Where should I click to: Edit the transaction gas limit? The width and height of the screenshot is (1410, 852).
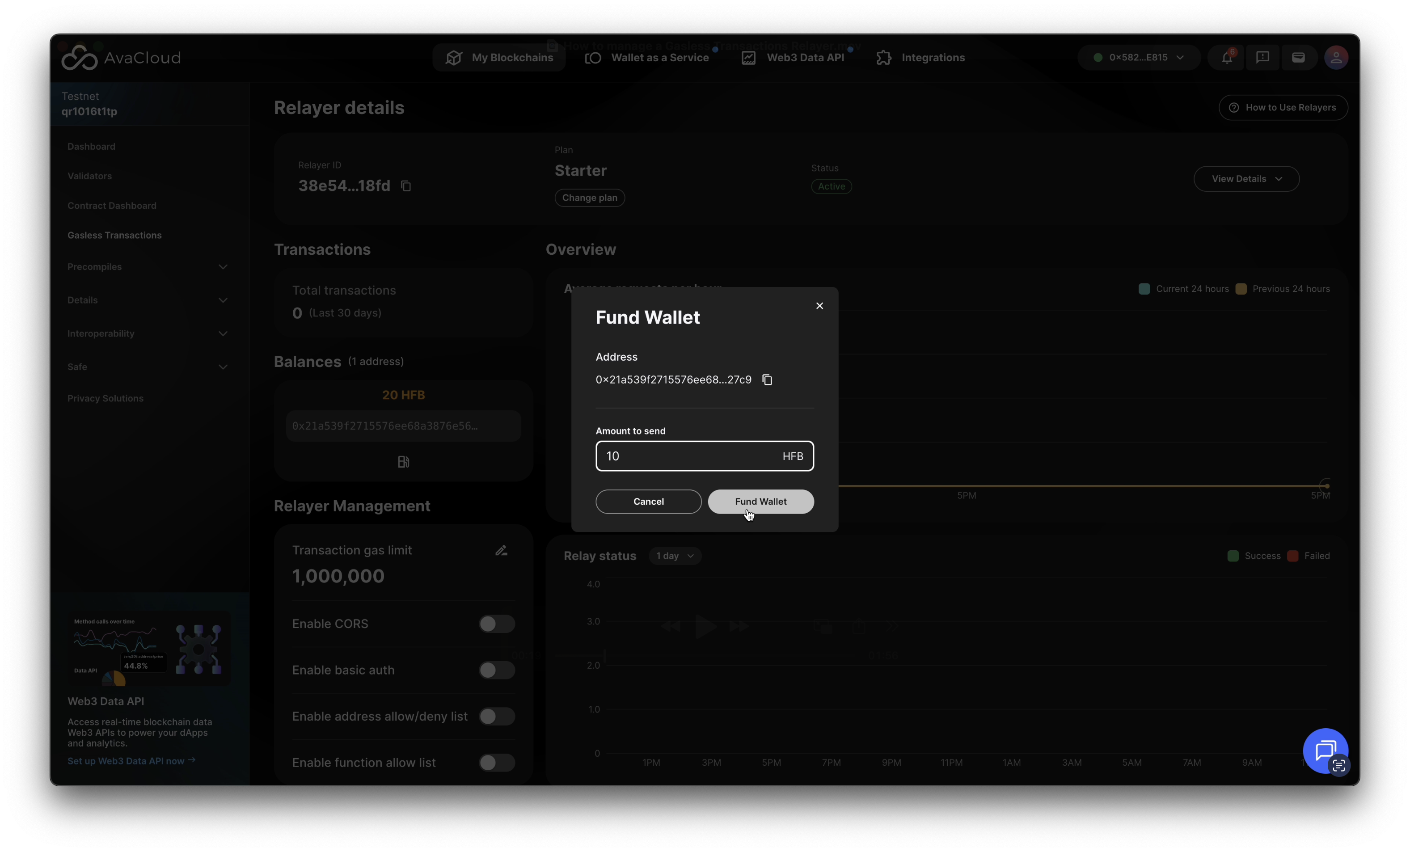coord(501,550)
